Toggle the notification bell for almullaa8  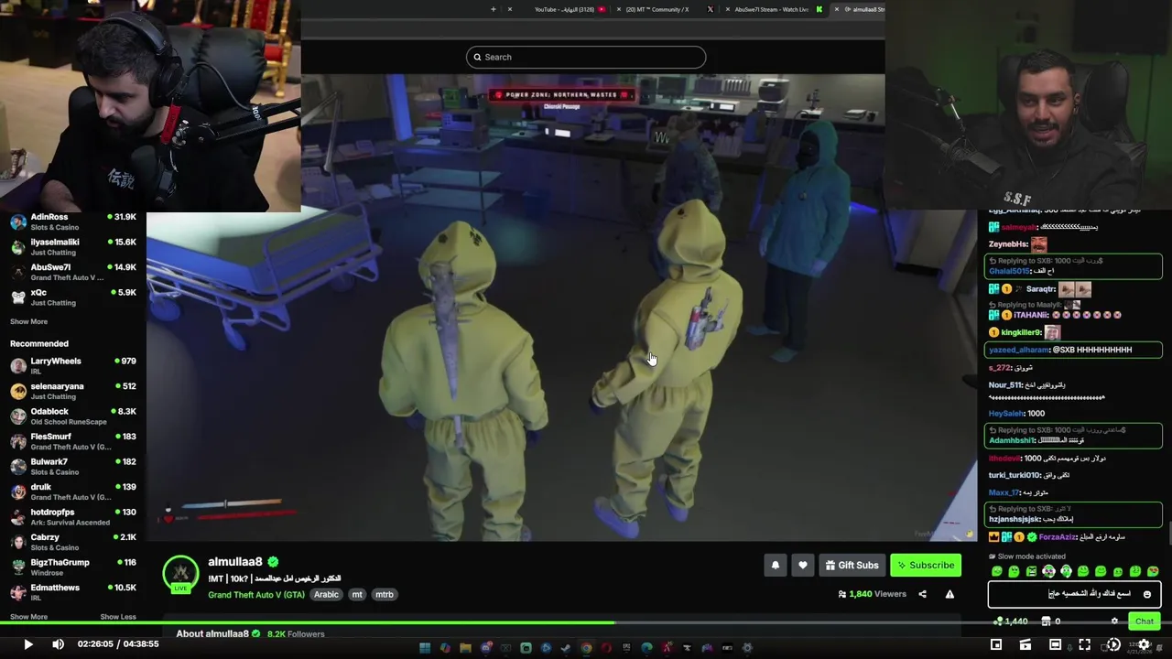click(x=776, y=566)
